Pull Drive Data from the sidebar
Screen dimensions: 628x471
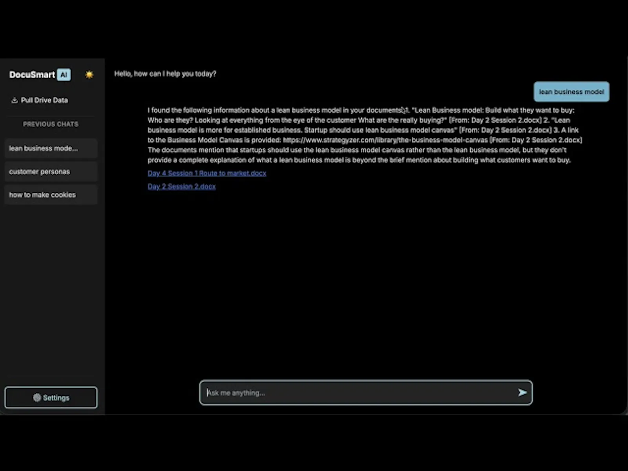click(x=40, y=100)
